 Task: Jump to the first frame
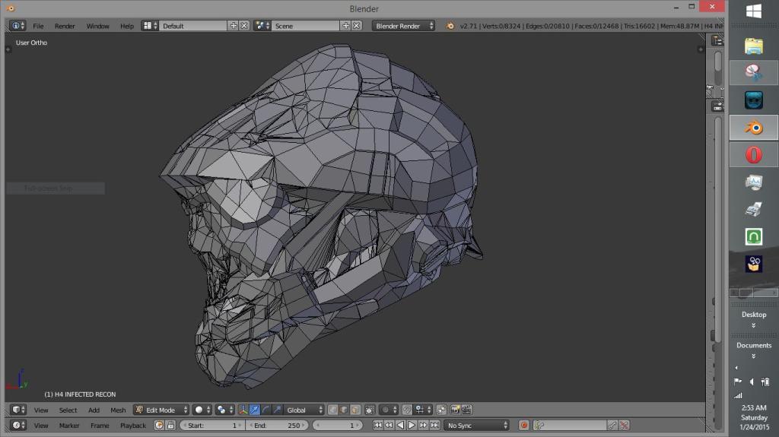coord(377,425)
